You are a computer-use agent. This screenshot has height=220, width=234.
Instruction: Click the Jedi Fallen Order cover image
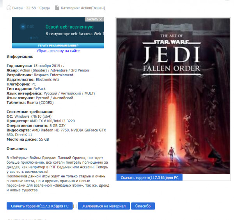click(173, 96)
